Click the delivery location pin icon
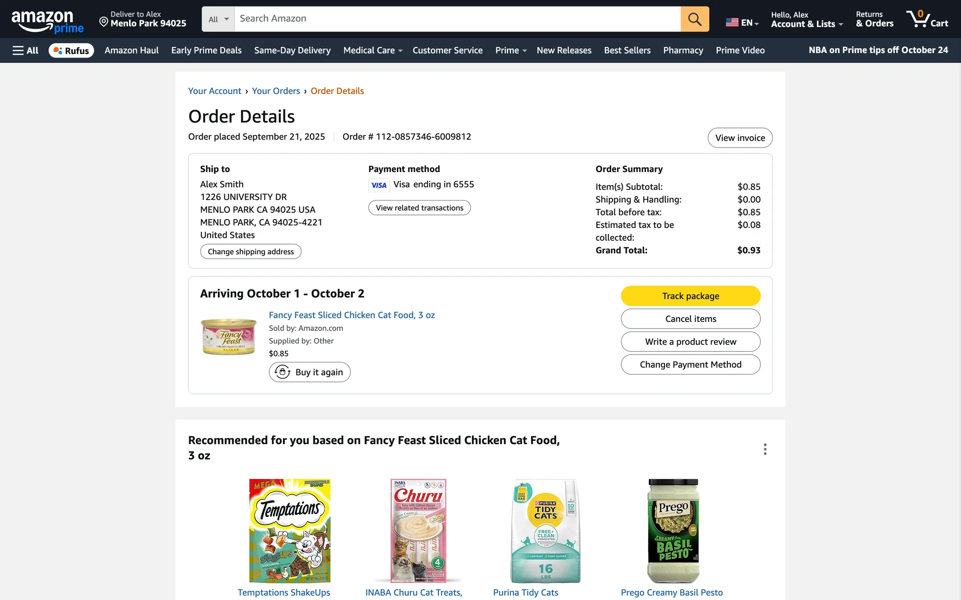 pos(104,21)
